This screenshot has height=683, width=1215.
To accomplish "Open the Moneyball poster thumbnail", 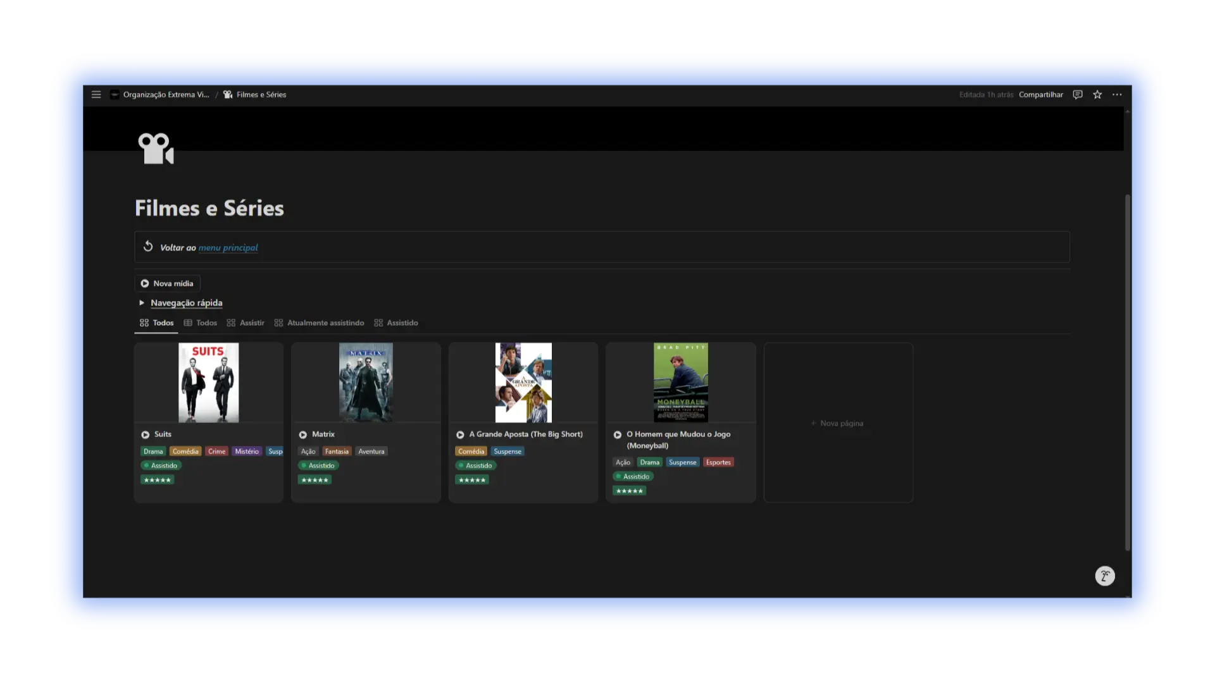I will [x=681, y=383].
